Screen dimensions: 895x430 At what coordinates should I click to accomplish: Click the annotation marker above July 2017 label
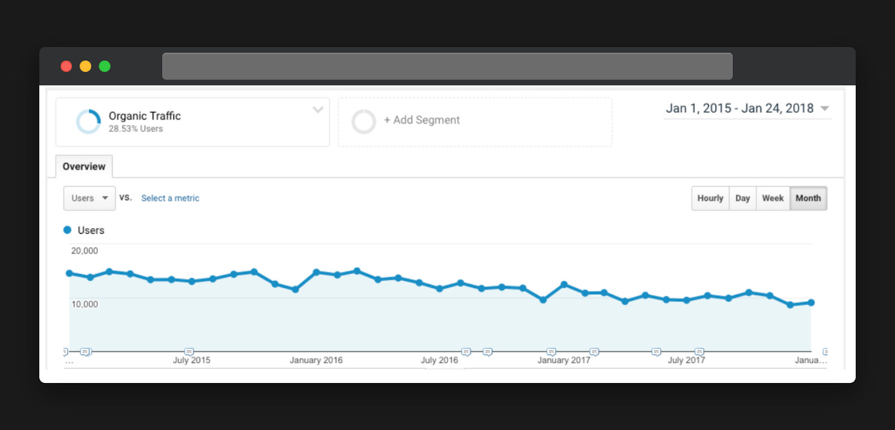click(699, 352)
